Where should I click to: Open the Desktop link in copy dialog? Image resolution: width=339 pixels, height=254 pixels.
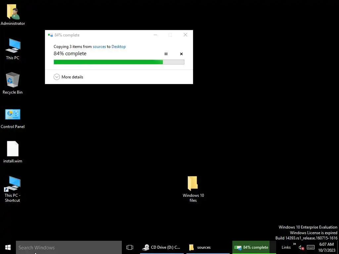click(x=119, y=47)
